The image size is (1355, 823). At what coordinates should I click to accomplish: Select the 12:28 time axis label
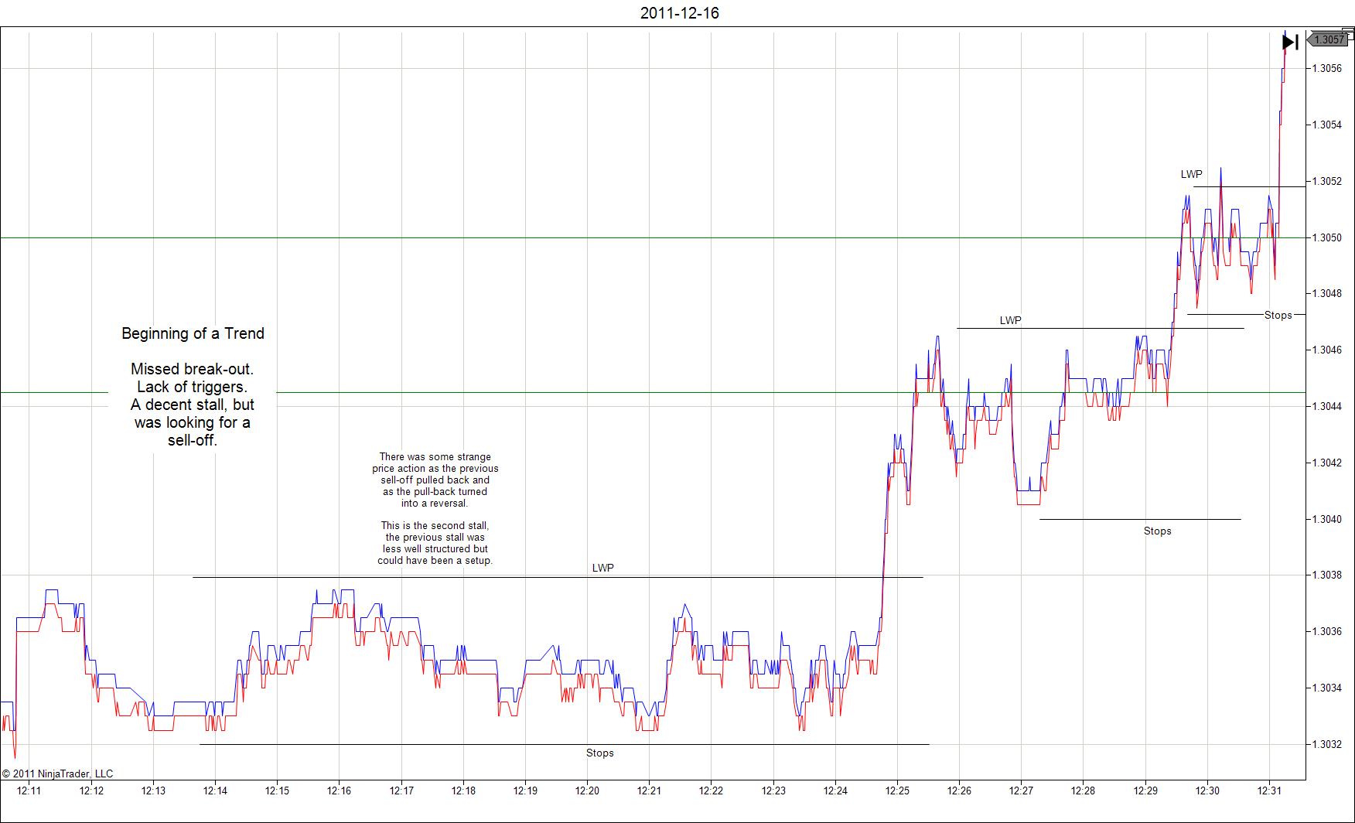(x=1083, y=791)
